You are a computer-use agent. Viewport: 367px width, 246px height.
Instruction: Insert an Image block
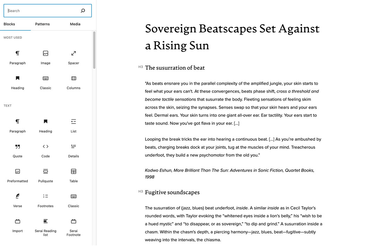(x=45, y=57)
